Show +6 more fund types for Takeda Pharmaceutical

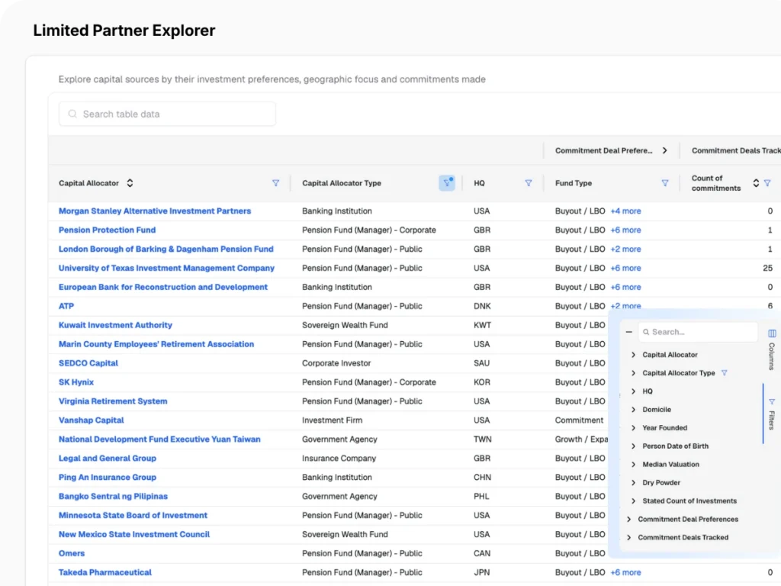coord(625,572)
